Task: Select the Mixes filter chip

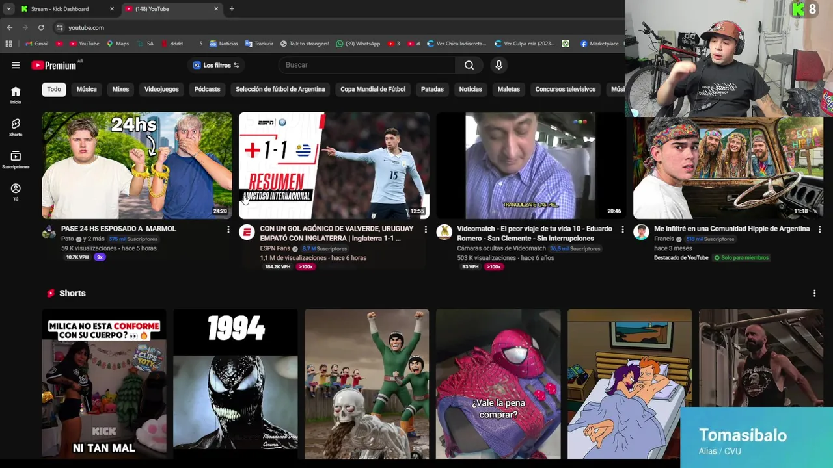Action: (x=120, y=89)
